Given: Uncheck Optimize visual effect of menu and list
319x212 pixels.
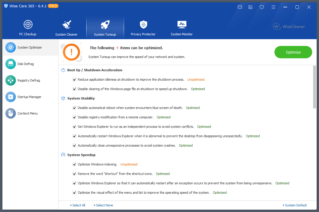Looking at the screenshot, I should (74, 193).
